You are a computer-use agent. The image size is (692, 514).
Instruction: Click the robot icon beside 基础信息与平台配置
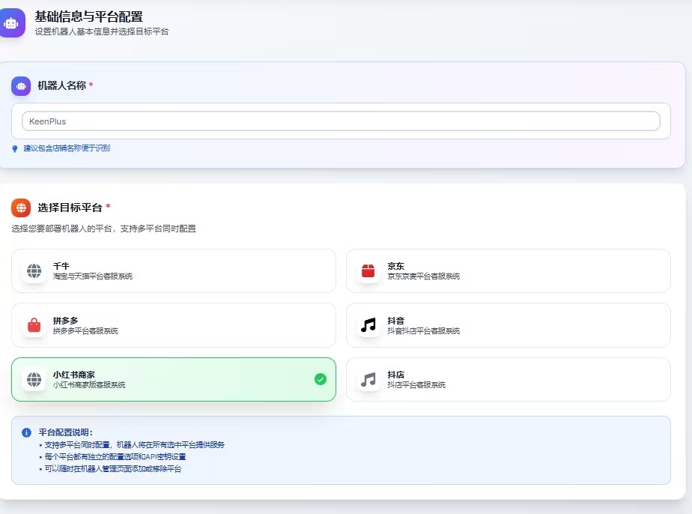(11, 22)
